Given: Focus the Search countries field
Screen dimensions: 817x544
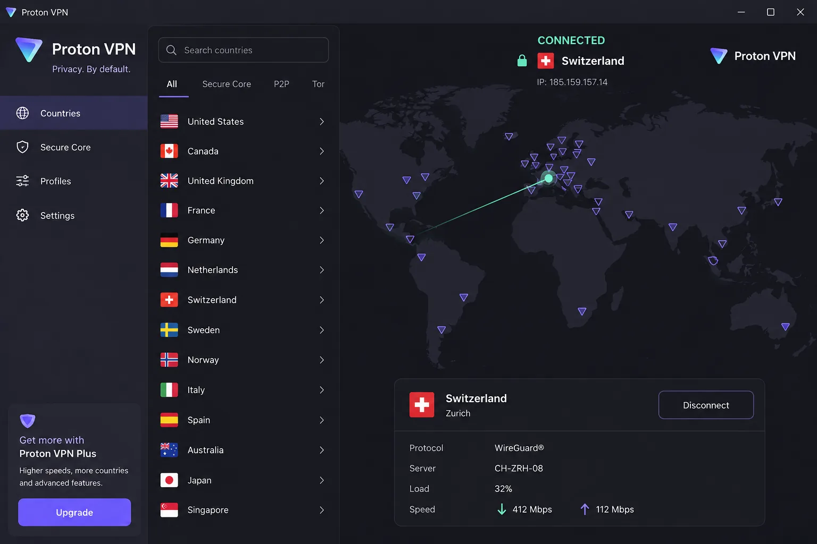Looking at the screenshot, I should [x=243, y=50].
